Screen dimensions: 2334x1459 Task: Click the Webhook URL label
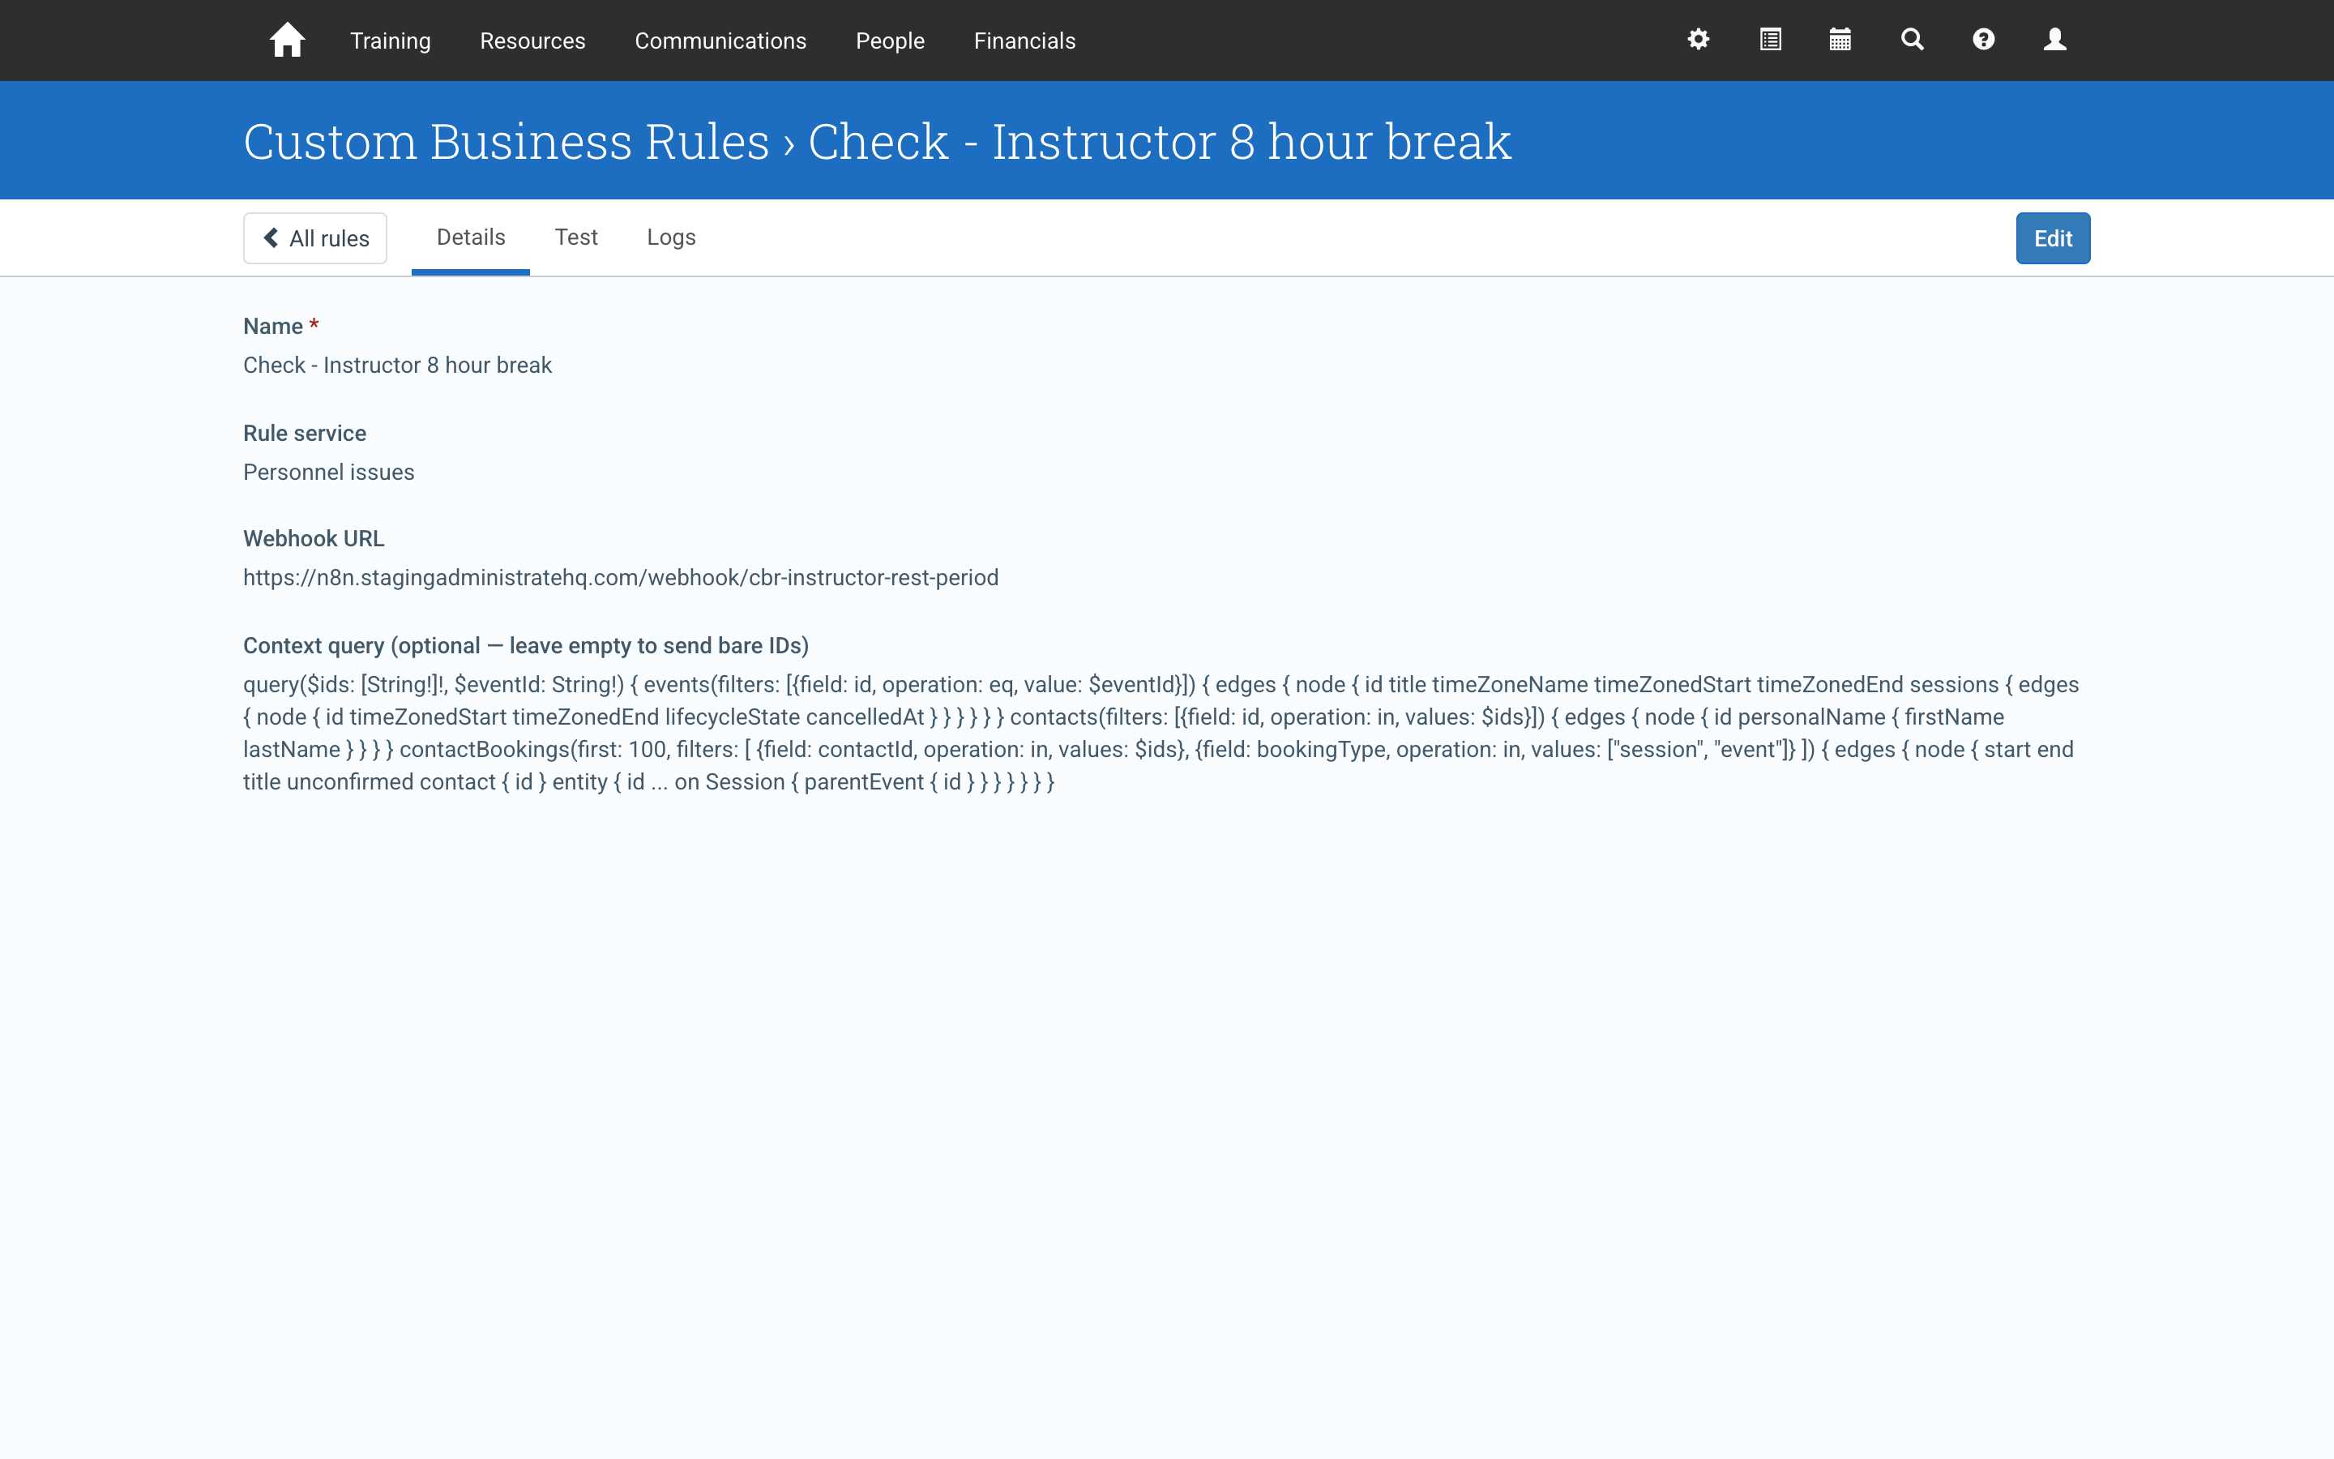[314, 538]
